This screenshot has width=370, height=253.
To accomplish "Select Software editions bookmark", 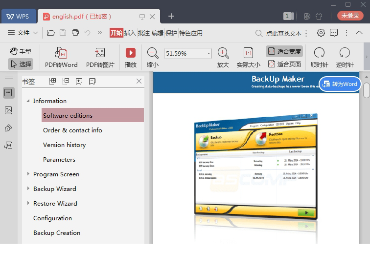I will point(92,115).
